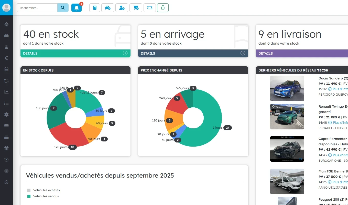
Task: Open the calculator tool
Action: pyautogui.click(x=95, y=8)
